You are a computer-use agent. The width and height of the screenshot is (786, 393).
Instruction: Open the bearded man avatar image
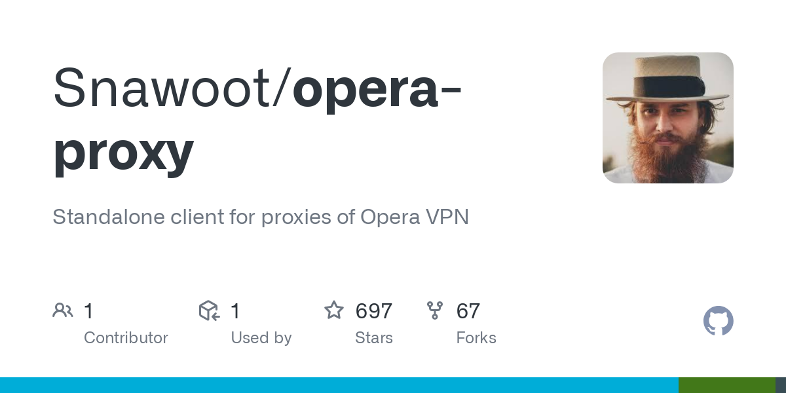tap(668, 118)
